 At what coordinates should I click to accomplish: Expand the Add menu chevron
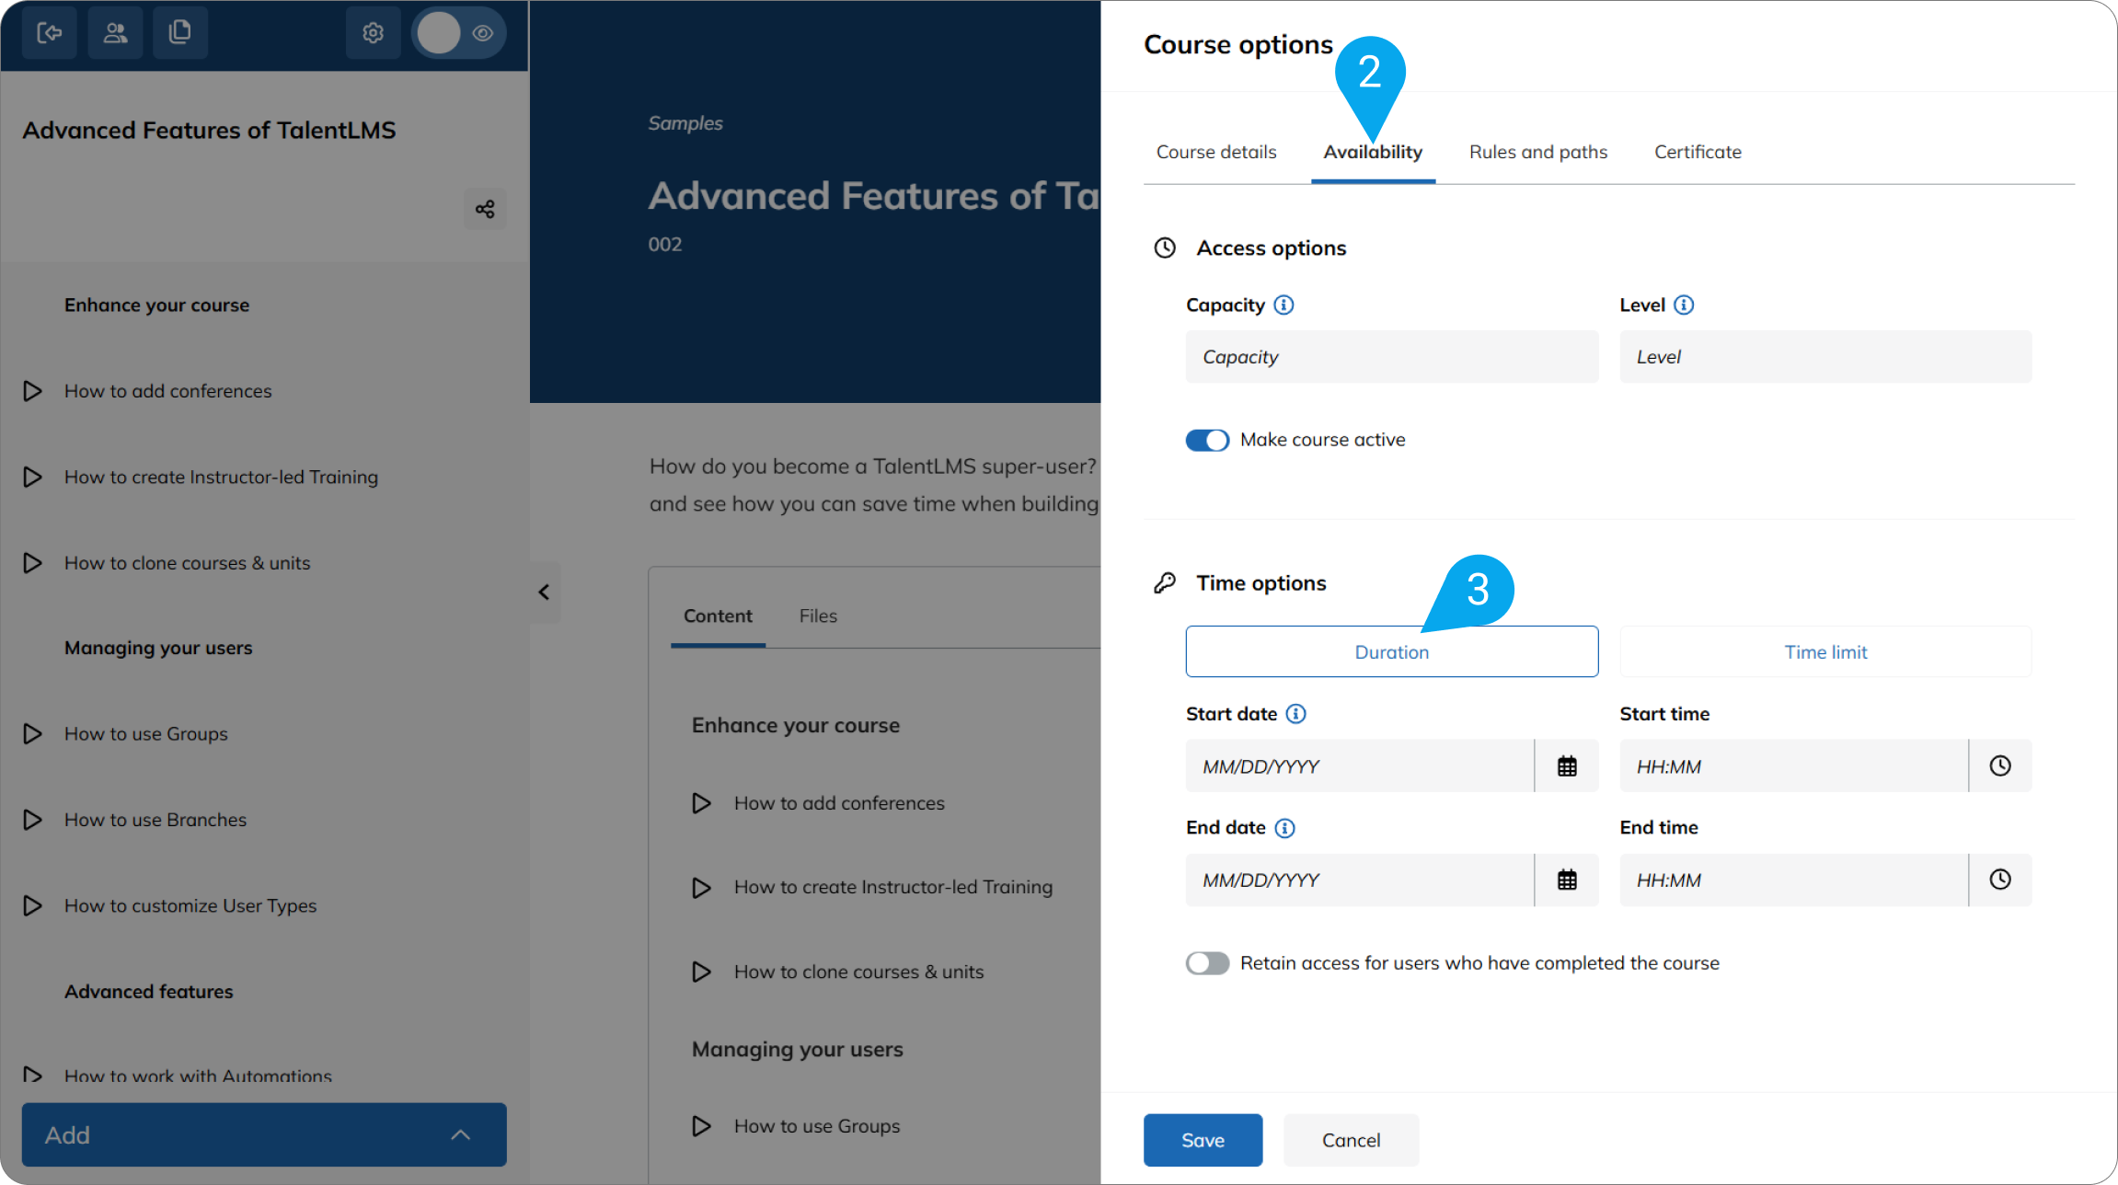(461, 1135)
